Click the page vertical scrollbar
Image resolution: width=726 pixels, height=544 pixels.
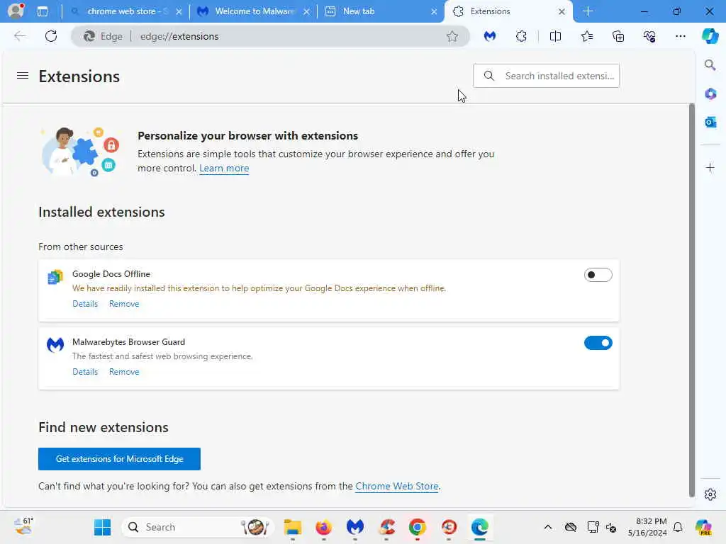pyautogui.click(x=692, y=300)
